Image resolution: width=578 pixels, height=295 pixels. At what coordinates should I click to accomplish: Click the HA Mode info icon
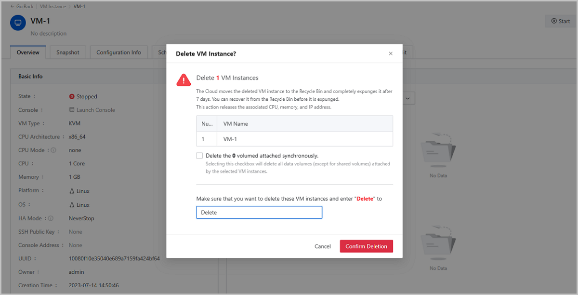(51, 218)
